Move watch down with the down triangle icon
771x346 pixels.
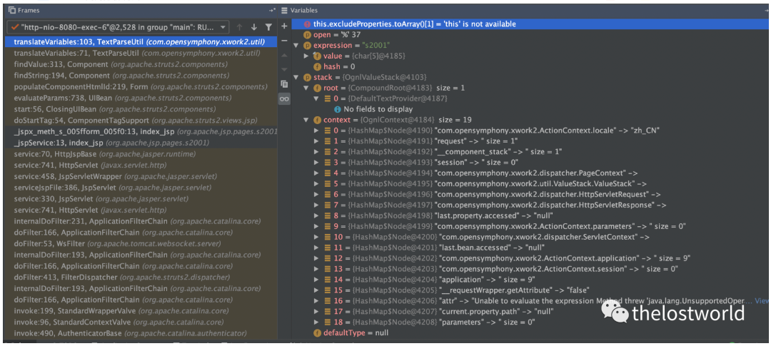point(284,68)
